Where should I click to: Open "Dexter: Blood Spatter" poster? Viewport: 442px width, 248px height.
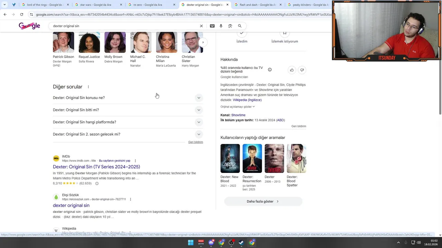297,158
